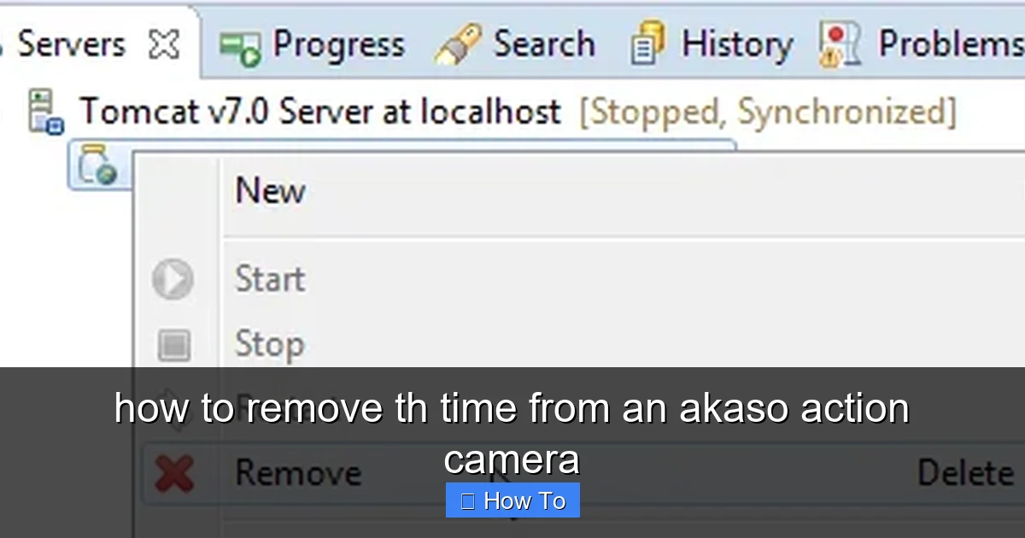Switch to the Problems tab label
This screenshot has width=1025, height=538.
pyautogui.click(x=951, y=44)
